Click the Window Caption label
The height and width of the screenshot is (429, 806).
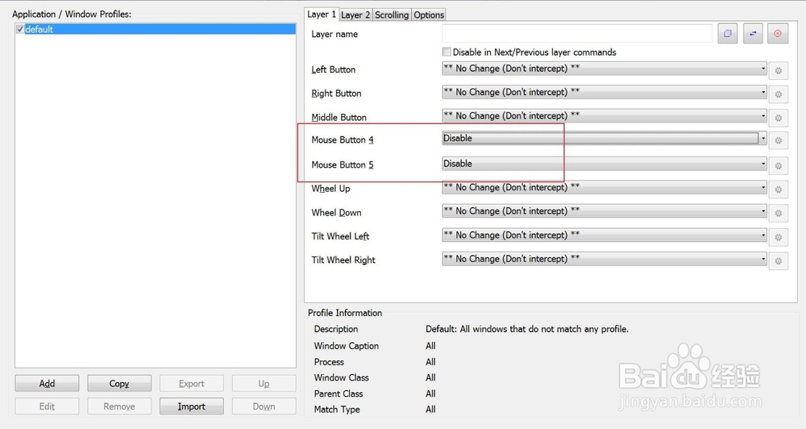pos(347,346)
